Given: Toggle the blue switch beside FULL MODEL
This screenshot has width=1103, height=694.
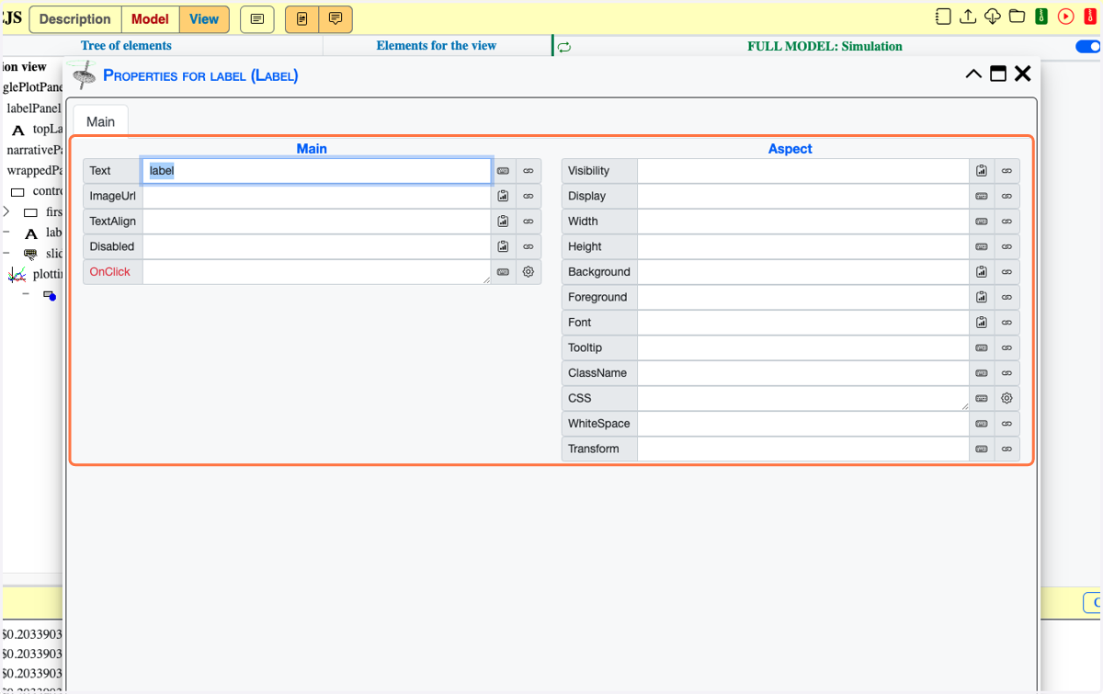Looking at the screenshot, I should tap(1088, 47).
